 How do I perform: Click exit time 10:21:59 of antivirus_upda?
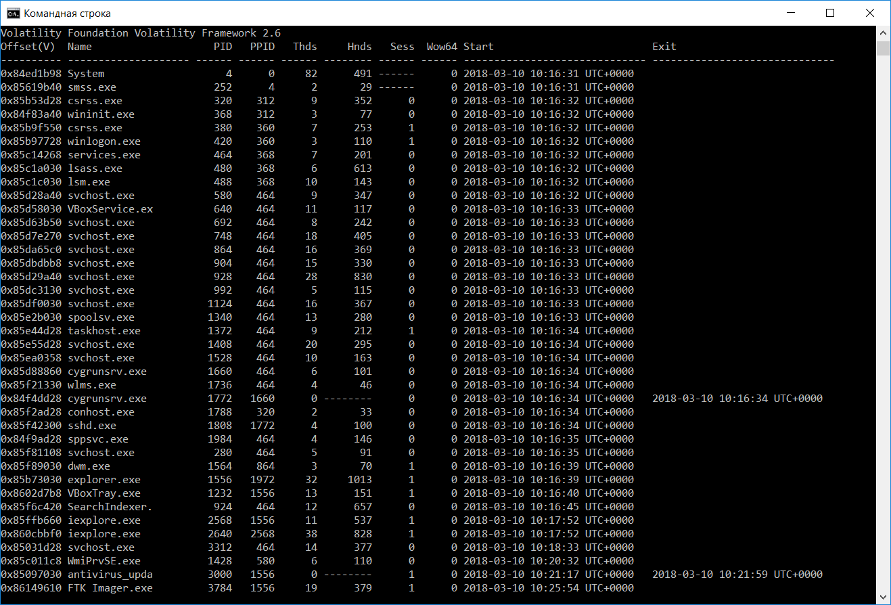737,575
